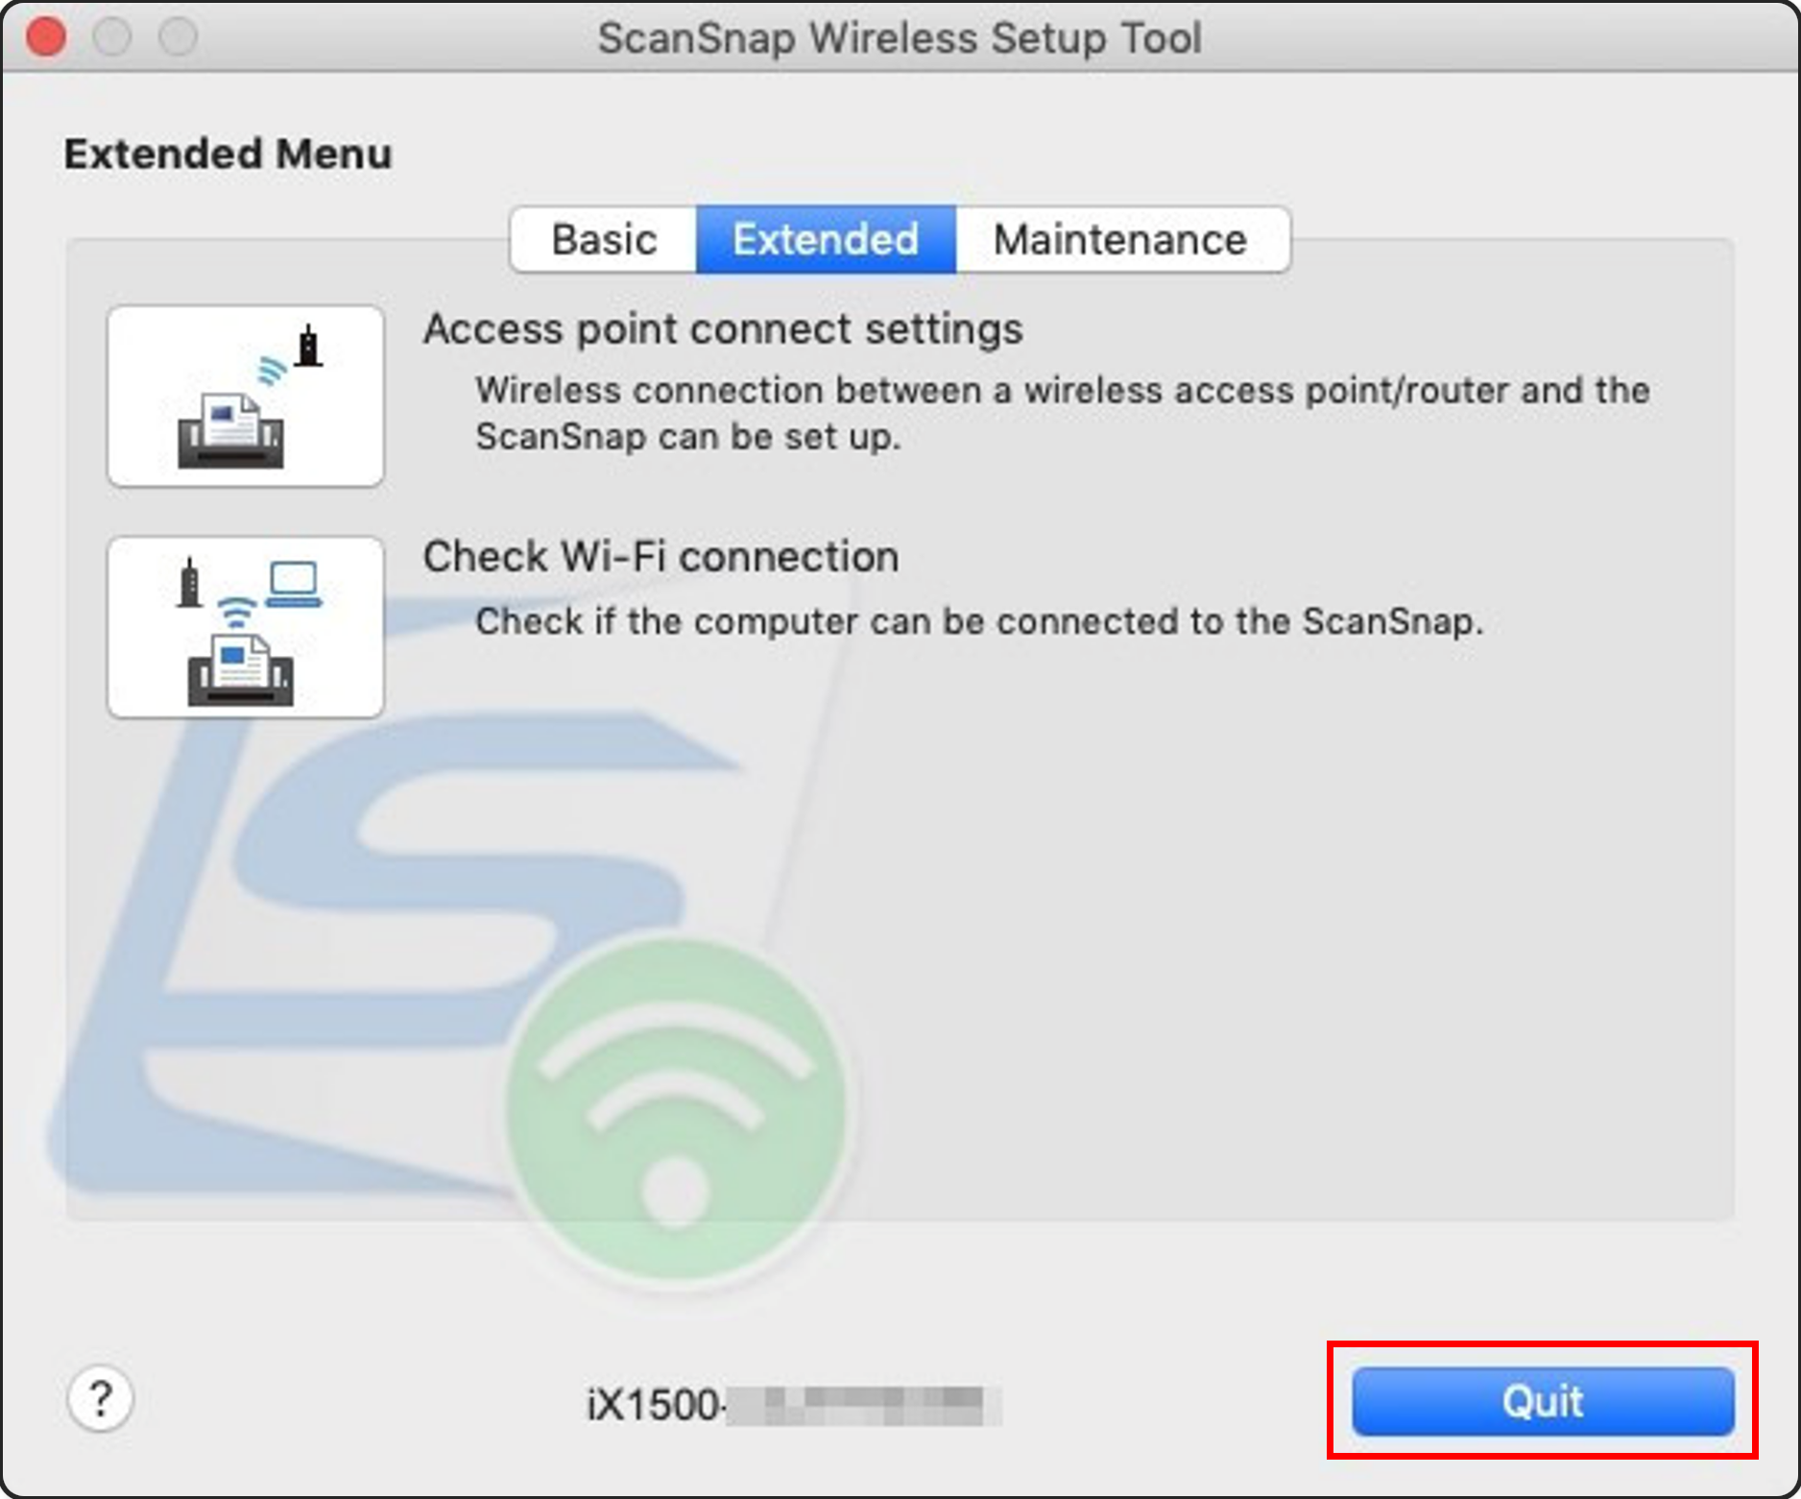Image resolution: width=1801 pixels, height=1499 pixels.
Task: Open Access point connect settings icon
Action: [x=246, y=396]
